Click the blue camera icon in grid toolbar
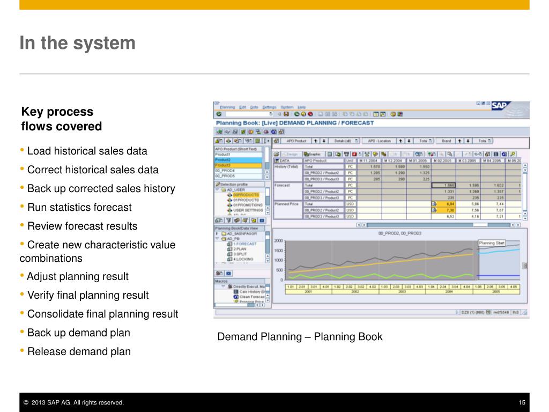Viewport: 549px width, 412px height. pyautogui.click(x=504, y=154)
